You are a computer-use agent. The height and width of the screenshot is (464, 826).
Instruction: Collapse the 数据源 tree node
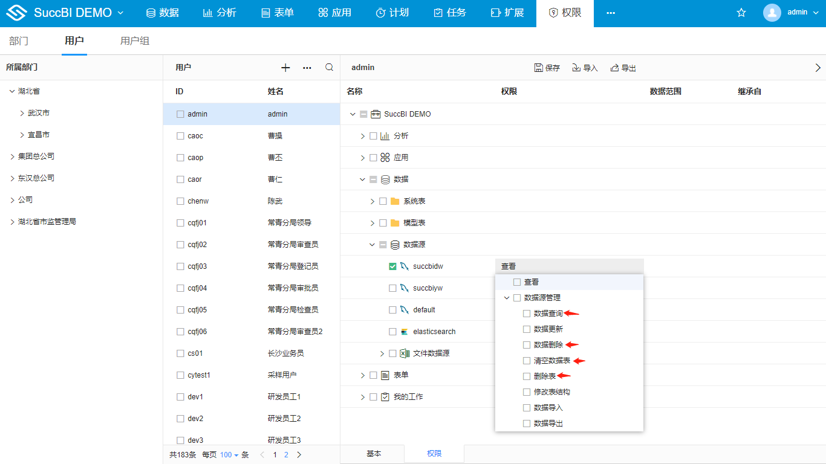point(372,245)
